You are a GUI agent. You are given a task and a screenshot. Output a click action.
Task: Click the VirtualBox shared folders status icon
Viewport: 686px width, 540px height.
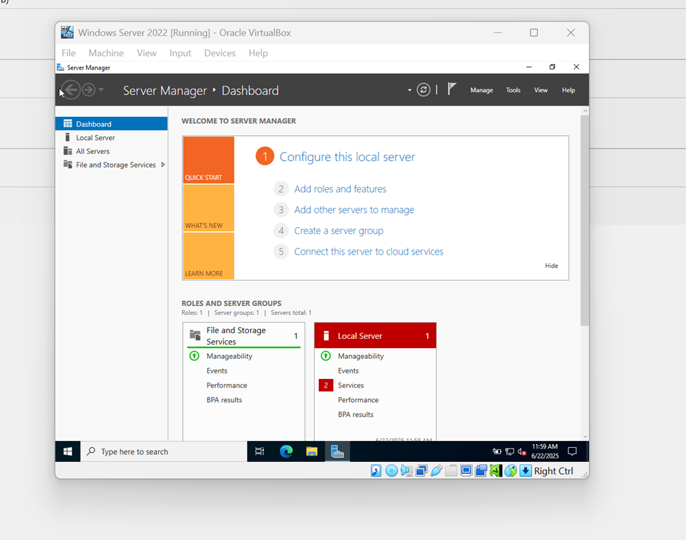(451, 471)
